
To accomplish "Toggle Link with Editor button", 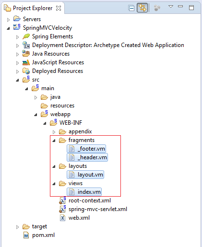I will (142, 8).
